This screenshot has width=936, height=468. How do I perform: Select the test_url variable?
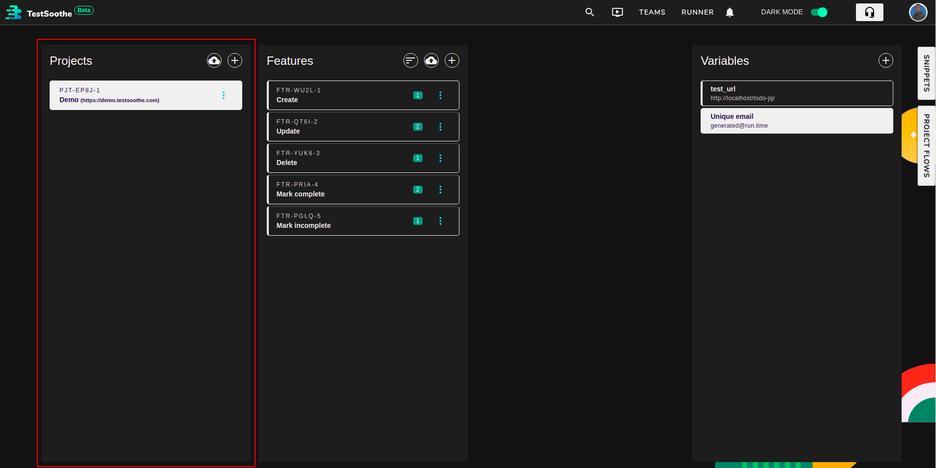797,93
